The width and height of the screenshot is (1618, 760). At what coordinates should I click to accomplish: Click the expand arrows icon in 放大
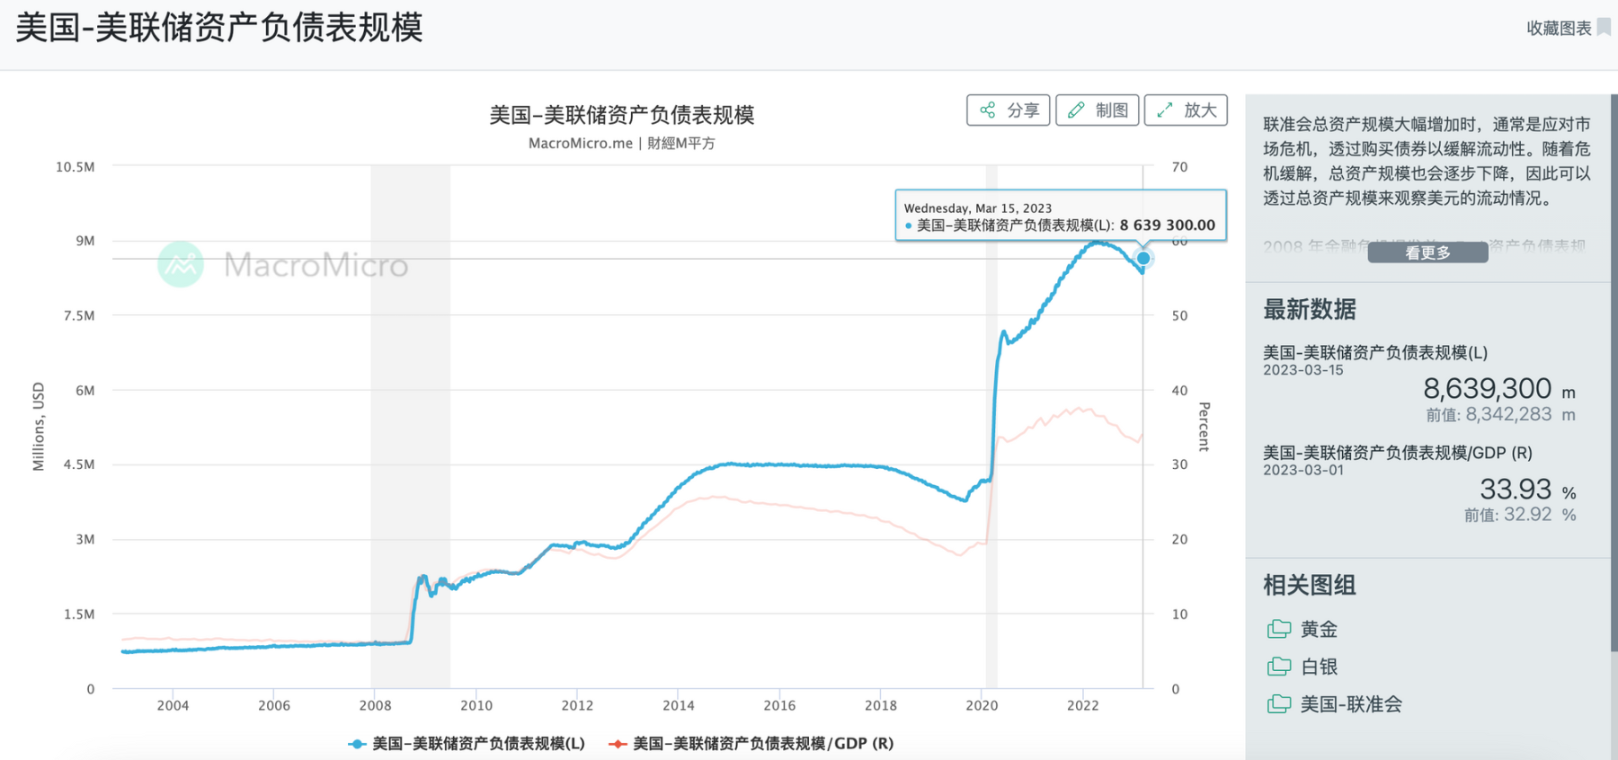1165,110
